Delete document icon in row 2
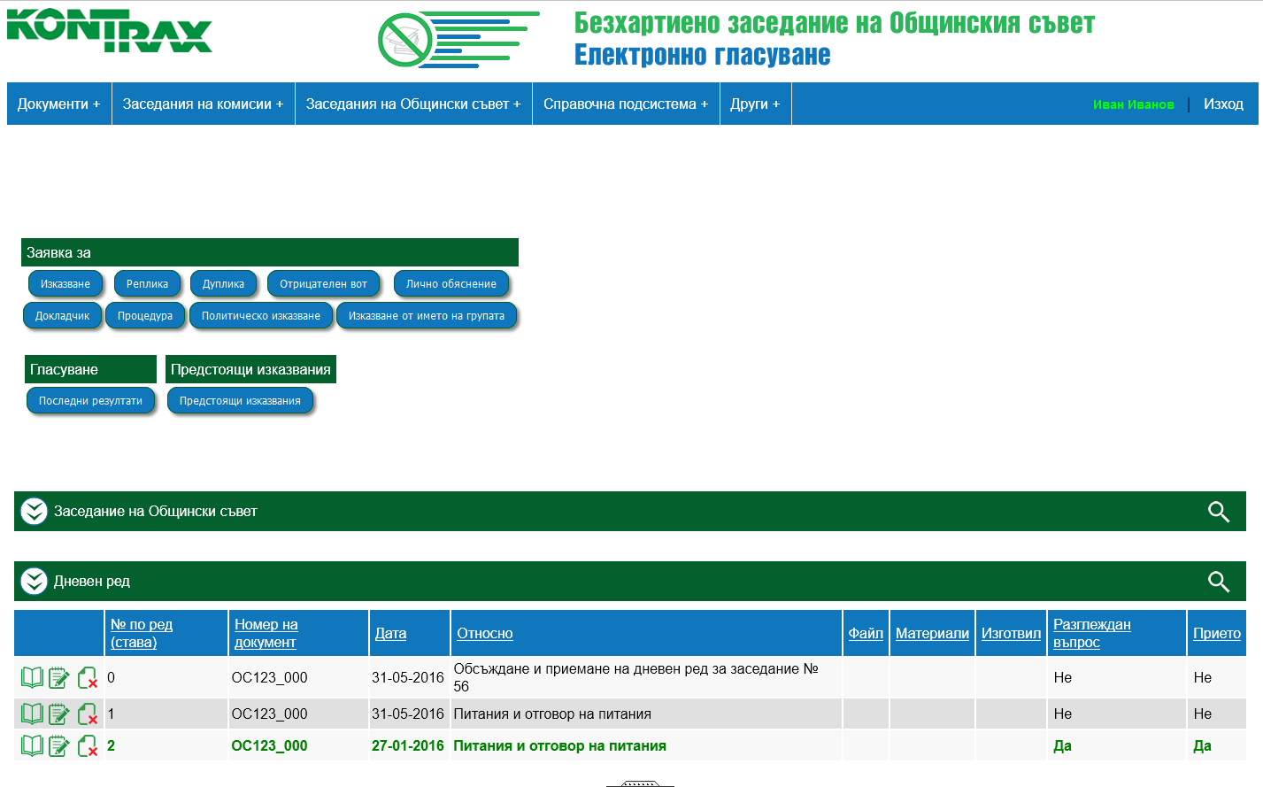 pos(88,745)
